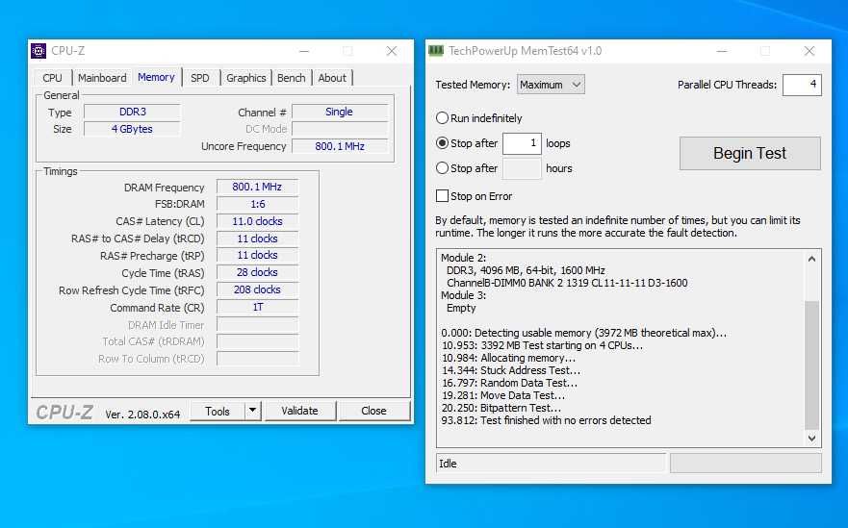Click the Idle status bar text
This screenshot has width=848, height=528.
pos(448,464)
